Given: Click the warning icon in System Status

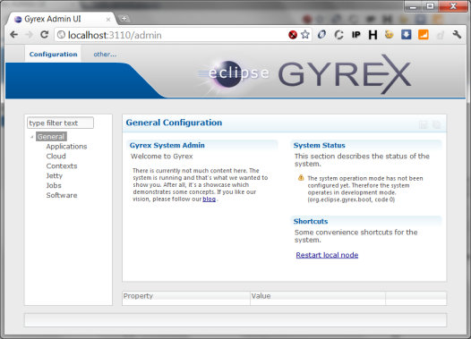Looking at the screenshot, I should (x=301, y=178).
